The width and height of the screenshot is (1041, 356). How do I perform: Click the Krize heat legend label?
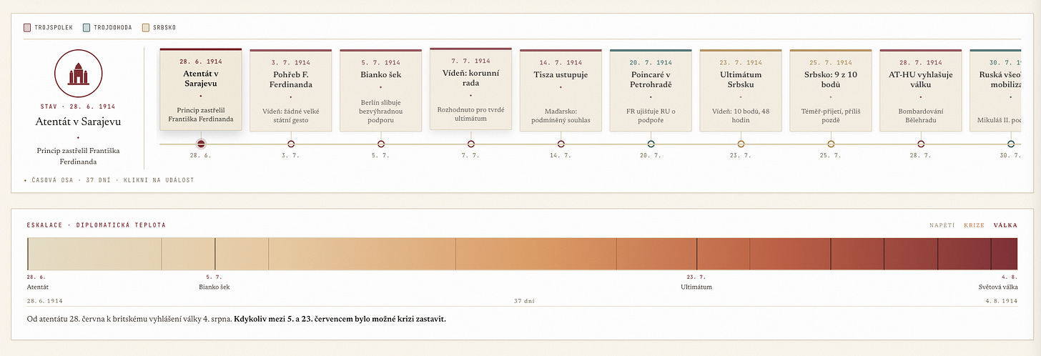point(974,225)
